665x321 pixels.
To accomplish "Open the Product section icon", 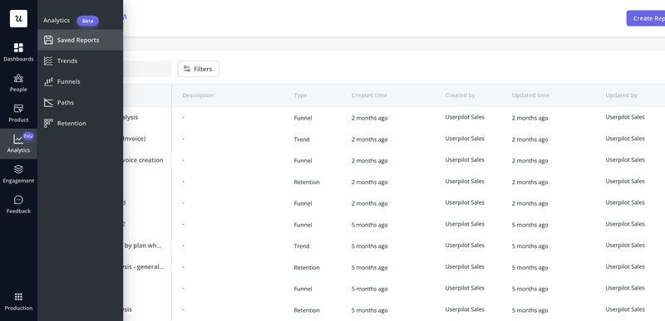I will (x=18, y=109).
